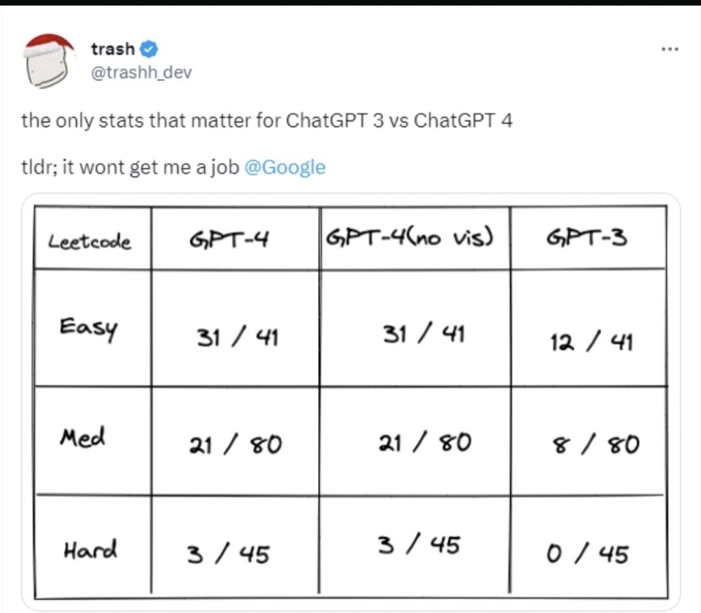The width and height of the screenshot is (701, 613).
Task: Click the Hard row label
Action: (90, 549)
